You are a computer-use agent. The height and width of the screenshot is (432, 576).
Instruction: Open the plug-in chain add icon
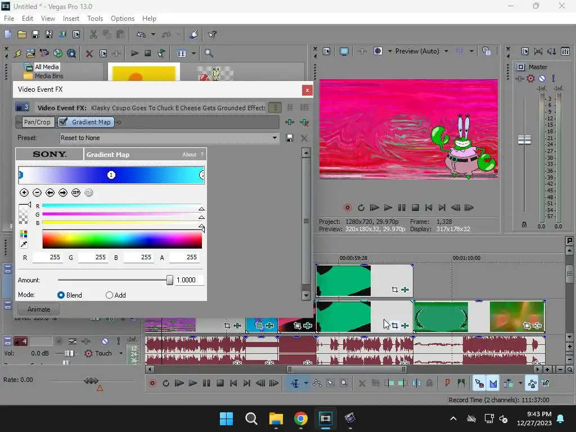pyautogui.click(x=290, y=122)
